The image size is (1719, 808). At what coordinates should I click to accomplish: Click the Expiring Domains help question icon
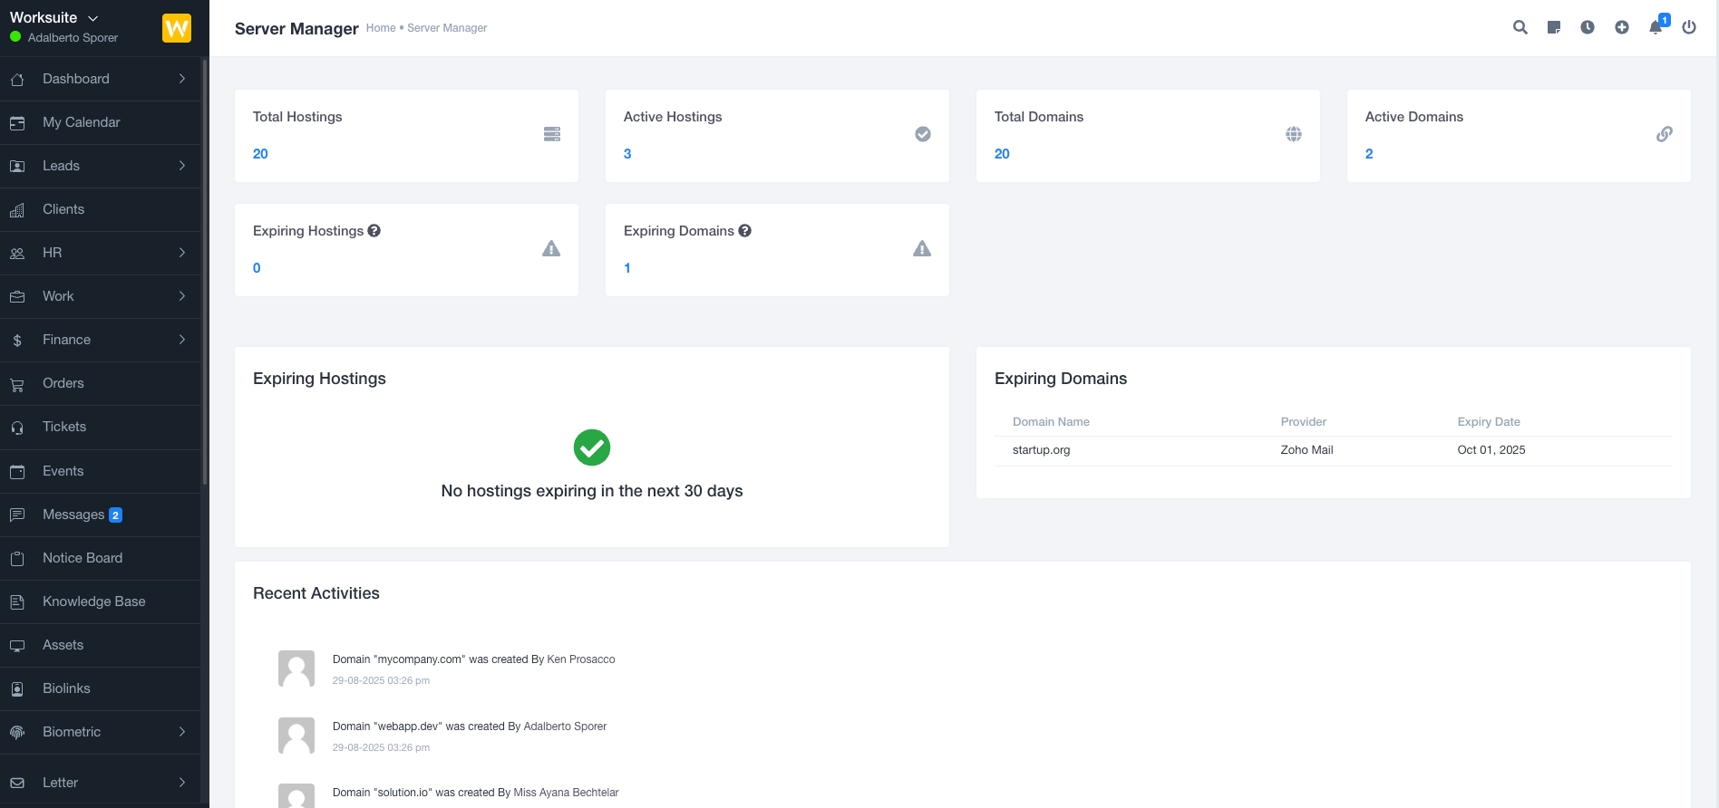tap(744, 231)
